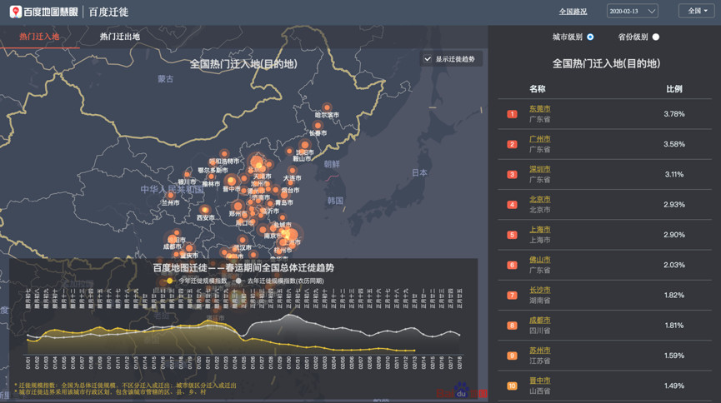Click rank 1 badge icon

coord(512,114)
